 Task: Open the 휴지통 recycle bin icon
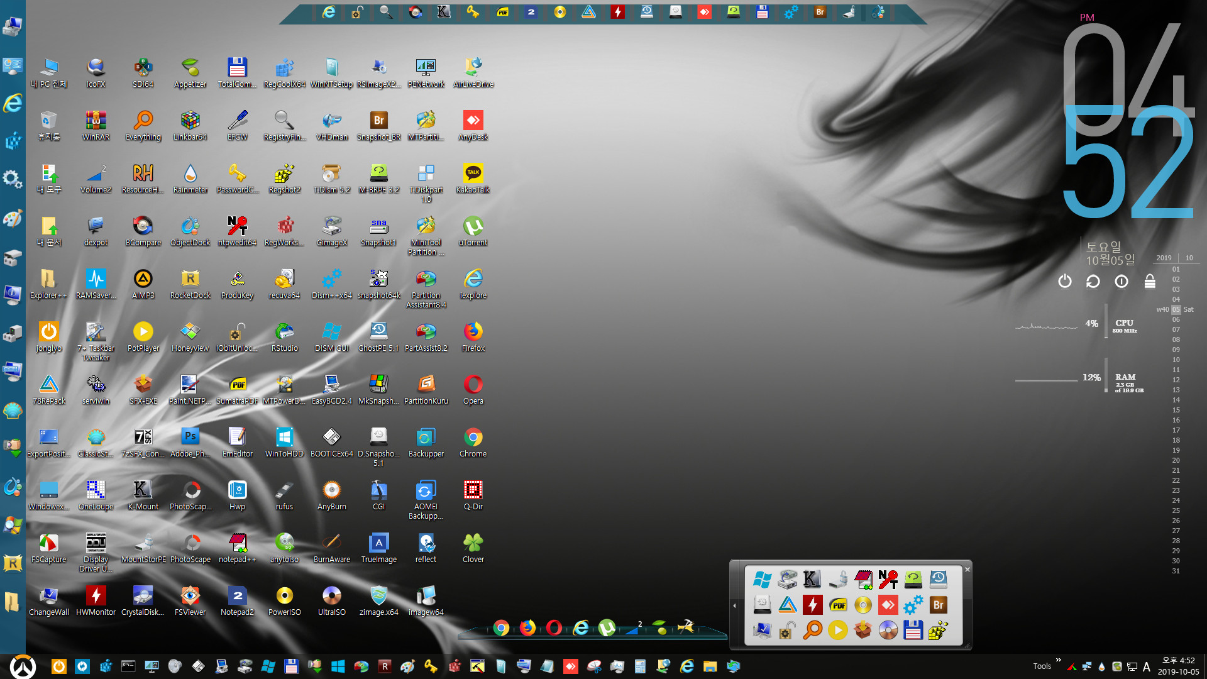click(48, 125)
